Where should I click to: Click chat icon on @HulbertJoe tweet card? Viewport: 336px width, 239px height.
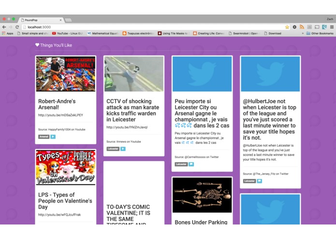coord(259,181)
